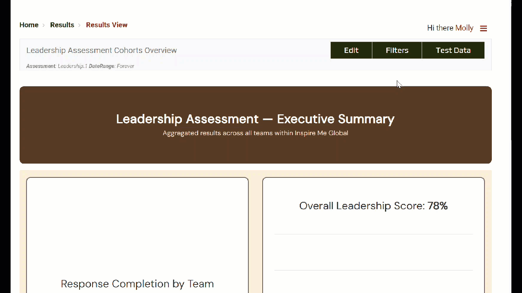Click empty chart area above Response Completion
Viewport: 522px width, 293px height.
click(x=137, y=228)
